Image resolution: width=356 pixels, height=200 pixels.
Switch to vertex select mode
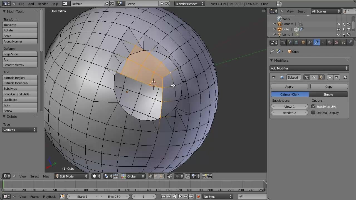pos(151,176)
